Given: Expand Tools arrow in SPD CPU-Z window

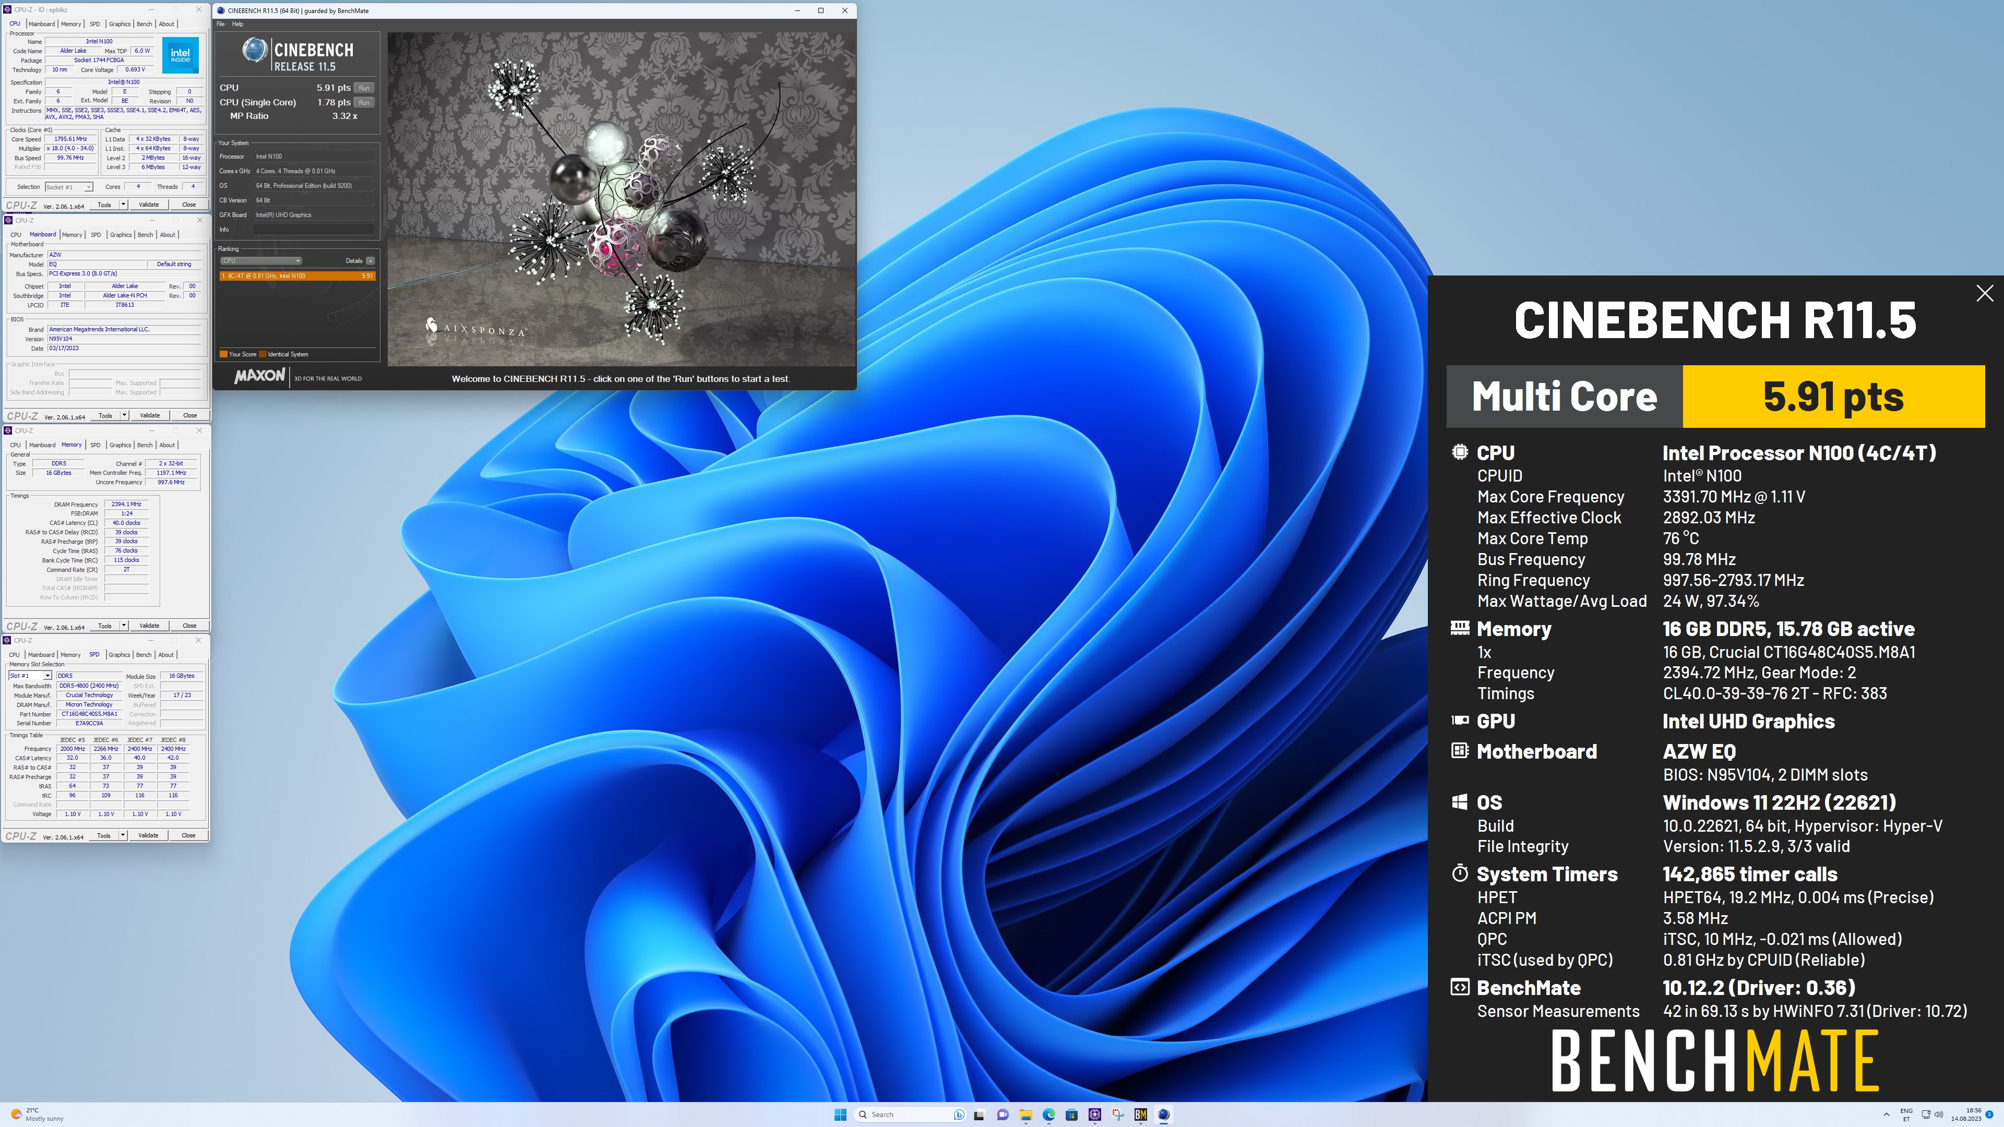Looking at the screenshot, I should point(122,835).
